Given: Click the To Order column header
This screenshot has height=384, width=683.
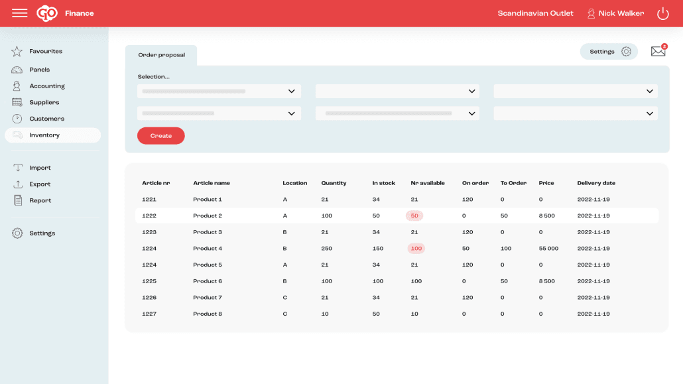Looking at the screenshot, I should tap(513, 183).
